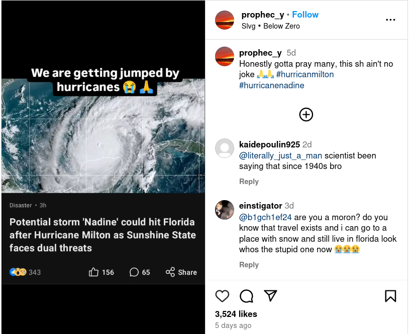Open the #hurricanenadine hashtag
Image resolution: width=410 pixels, height=334 pixels.
coord(271,85)
